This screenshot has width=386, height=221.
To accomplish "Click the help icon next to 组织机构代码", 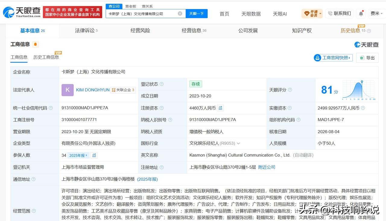I will 298,120.
